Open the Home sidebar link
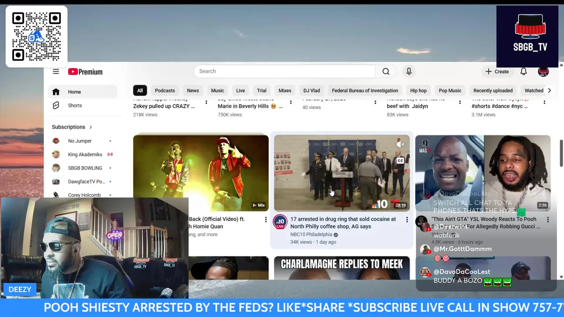564x317 pixels. [82, 92]
